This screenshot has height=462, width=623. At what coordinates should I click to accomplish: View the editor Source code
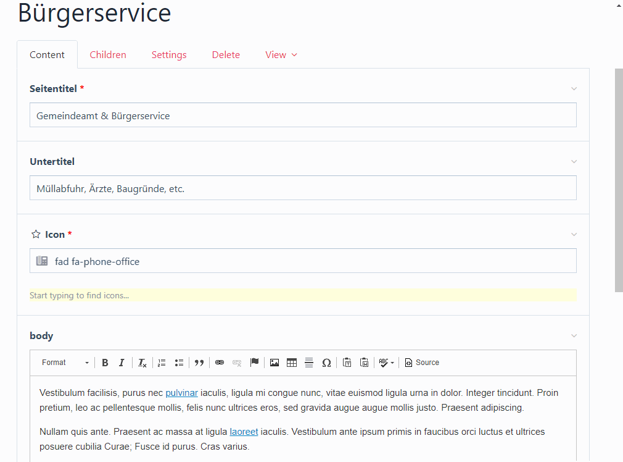coord(422,363)
